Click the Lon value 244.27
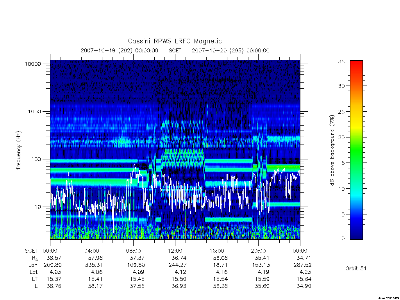400x300 pixels. pyautogui.click(x=178, y=265)
